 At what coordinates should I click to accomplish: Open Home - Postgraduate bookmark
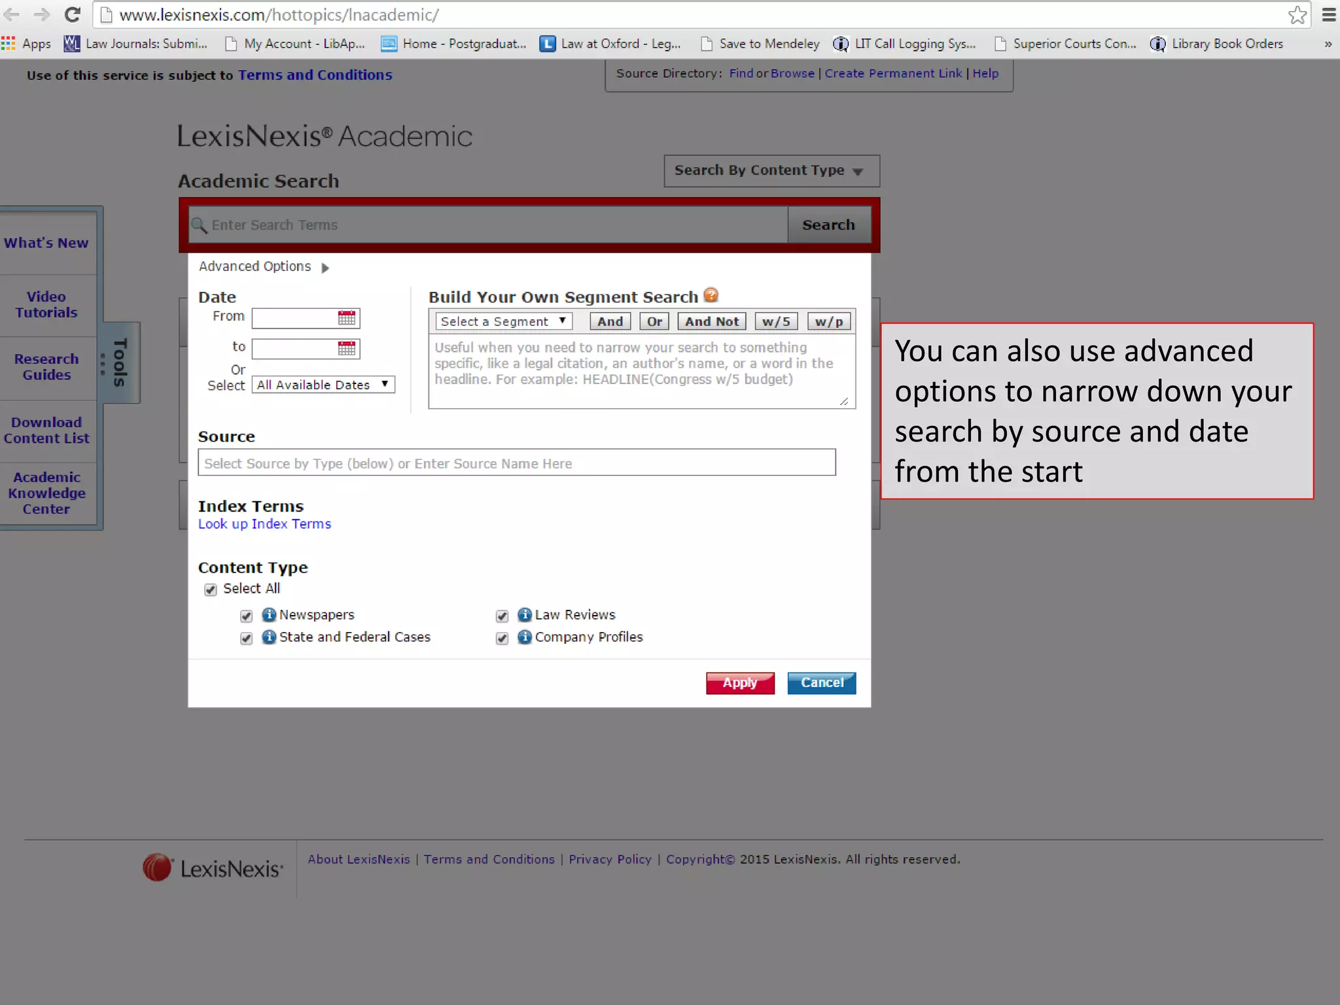click(x=453, y=44)
